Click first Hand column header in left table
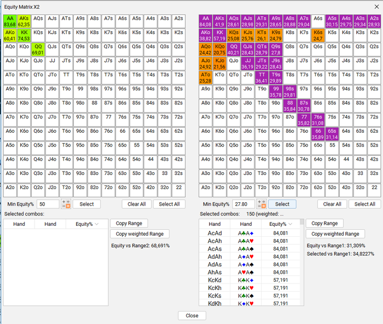 [19, 224]
